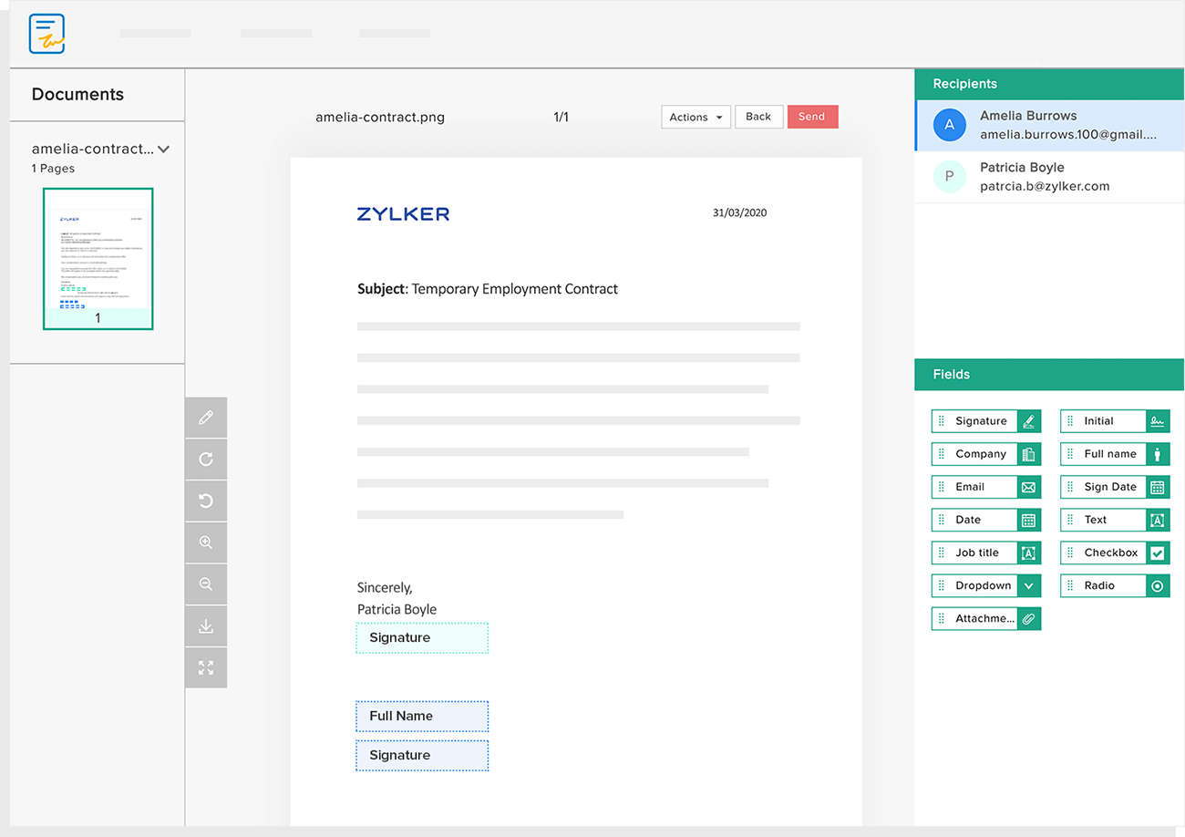The height and width of the screenshot is (837, 1185).
Task: Select the Email field label
Action: pyautogui.click(x=970, y=487)
